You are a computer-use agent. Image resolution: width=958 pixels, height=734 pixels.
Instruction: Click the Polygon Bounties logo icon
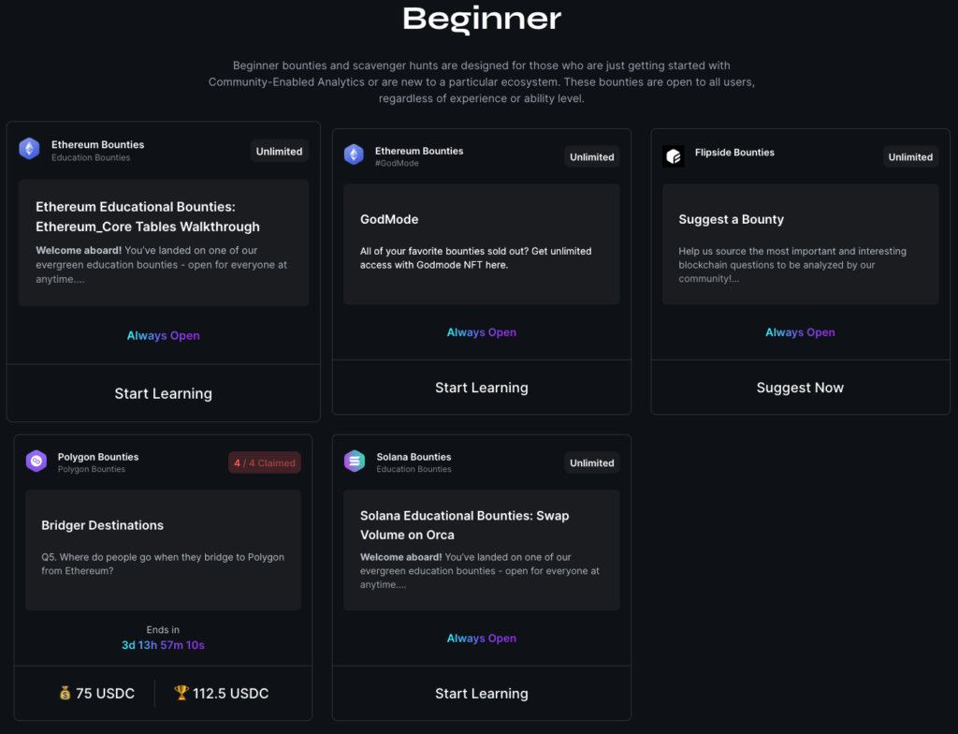[36, 461]
